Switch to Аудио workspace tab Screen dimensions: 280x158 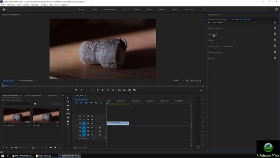(x=149, y=9)
